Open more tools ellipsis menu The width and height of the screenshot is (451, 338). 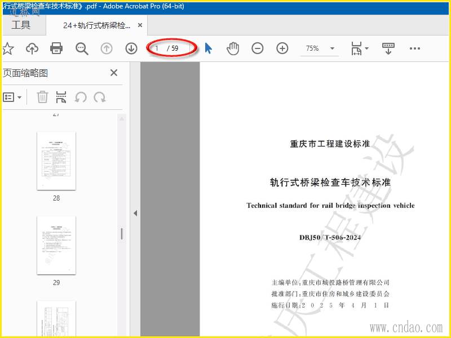click(x=415, y=48)
